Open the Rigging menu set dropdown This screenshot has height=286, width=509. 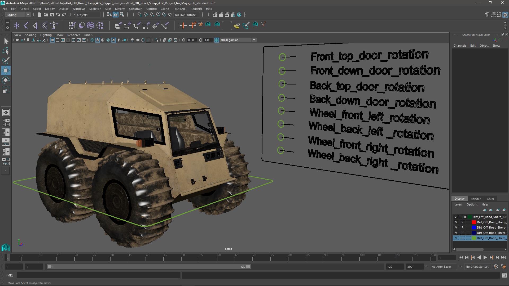17,15
